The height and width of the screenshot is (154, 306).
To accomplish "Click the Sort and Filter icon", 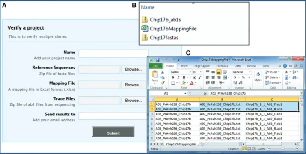I will (294, 72).
